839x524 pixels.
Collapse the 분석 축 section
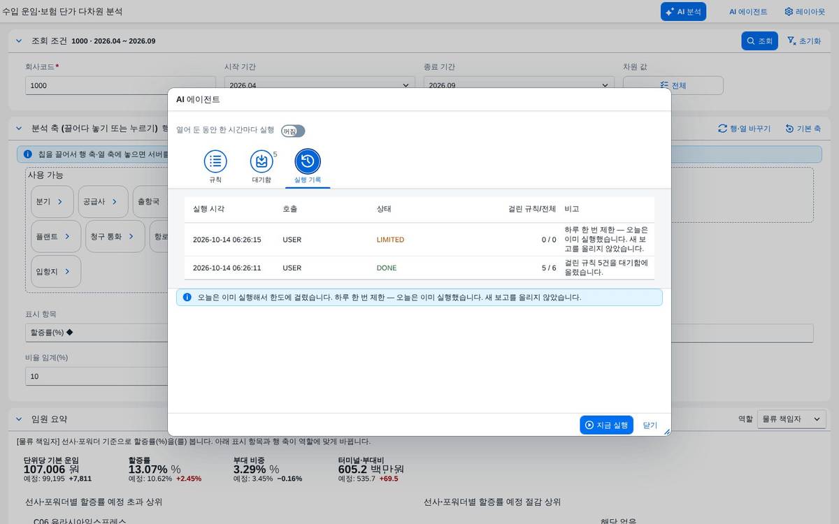tap(19, 129)
